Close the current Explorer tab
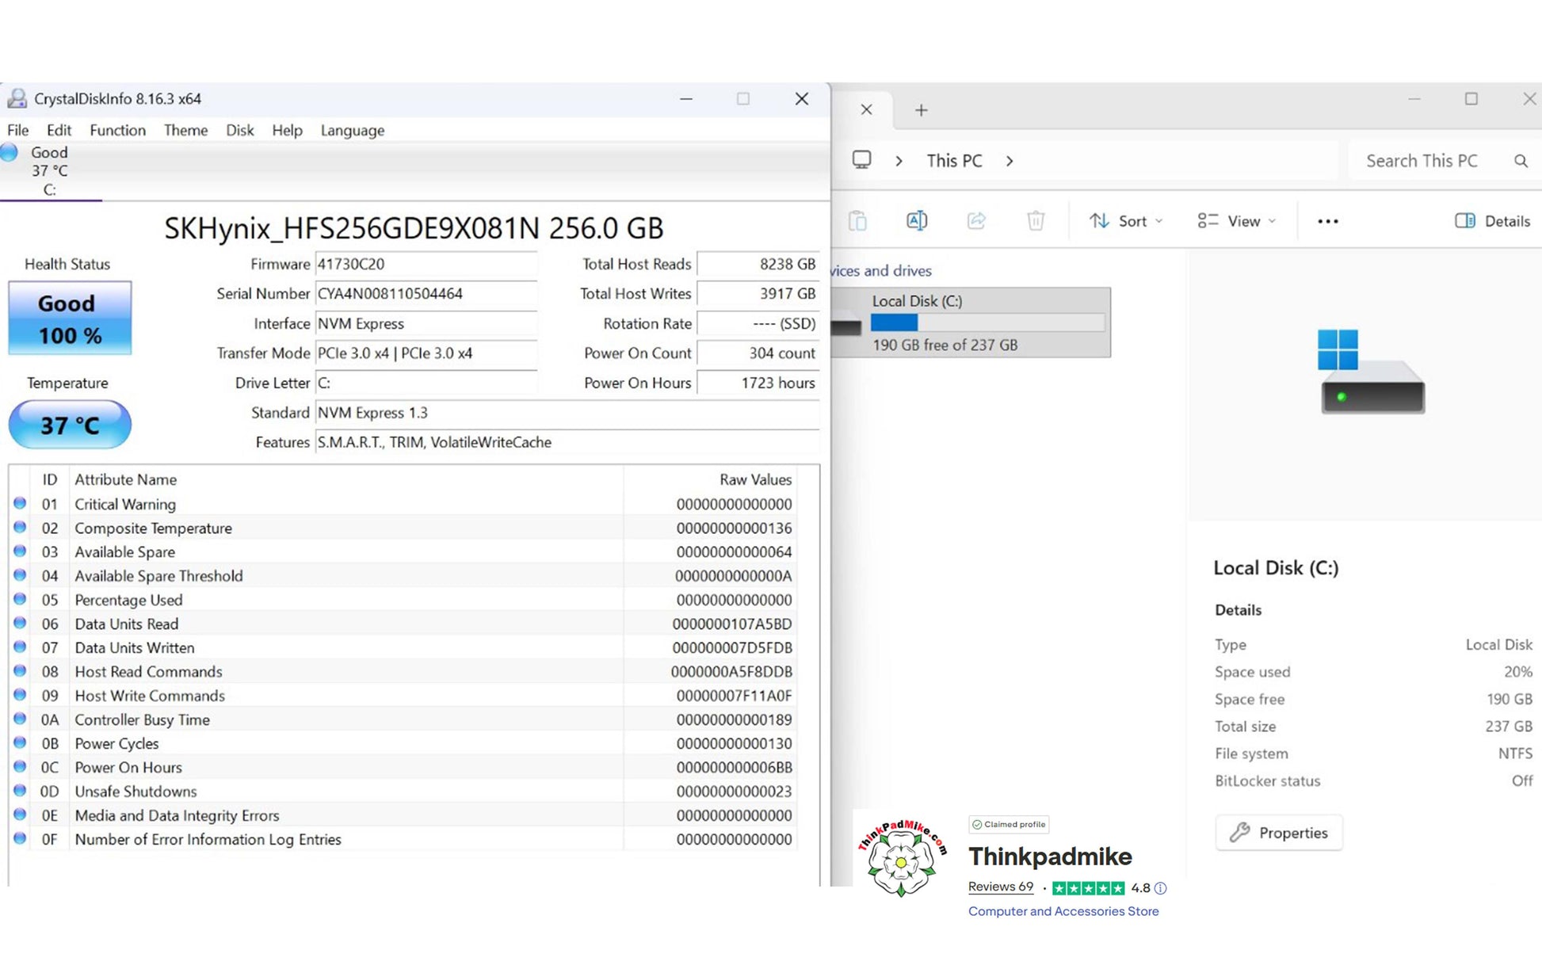This screenshot has width=1542, height=969. coord(866,109)
